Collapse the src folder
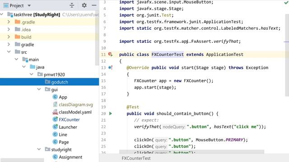 [x=9, y=52]
